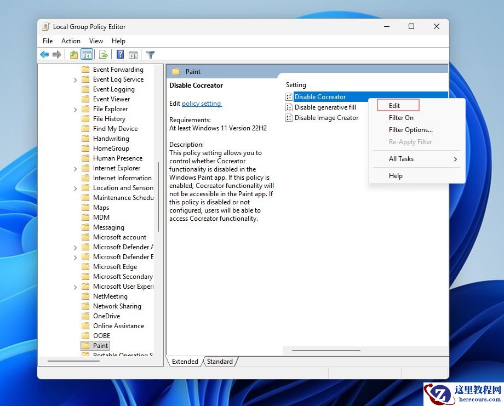Click the Up One Level folder icon
This screenshot has height=406, width=504.
(73, 54)
